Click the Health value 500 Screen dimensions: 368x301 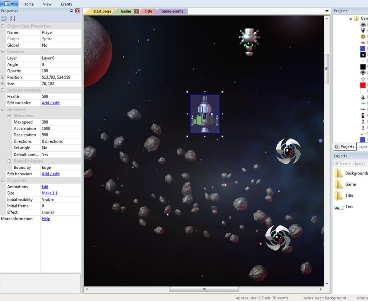click(x=61, y=96)
